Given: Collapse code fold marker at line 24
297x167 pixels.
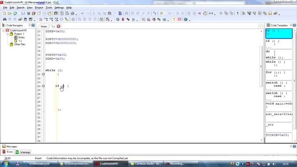Looking at the screenshot, I should tap(43, 86).
